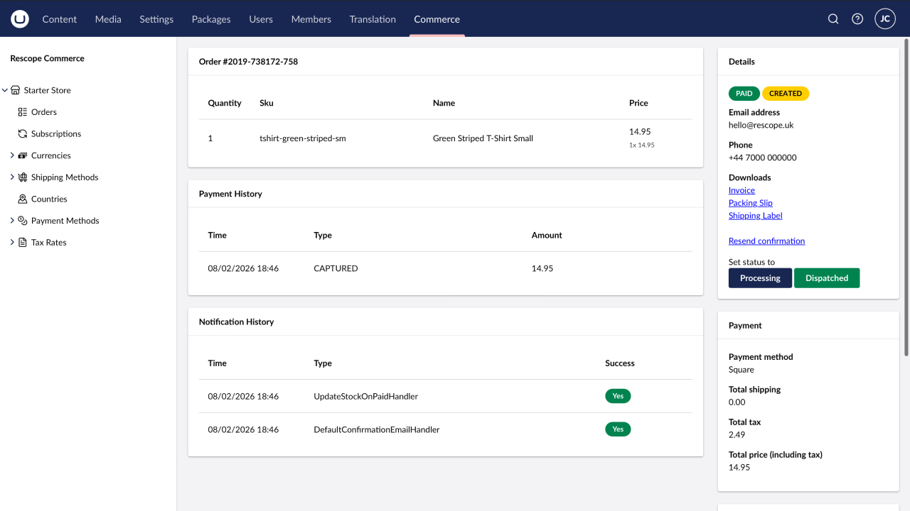Switch to the Content section tab
The height and width of the screenshot is (511, 910).
tap(59, 19)
